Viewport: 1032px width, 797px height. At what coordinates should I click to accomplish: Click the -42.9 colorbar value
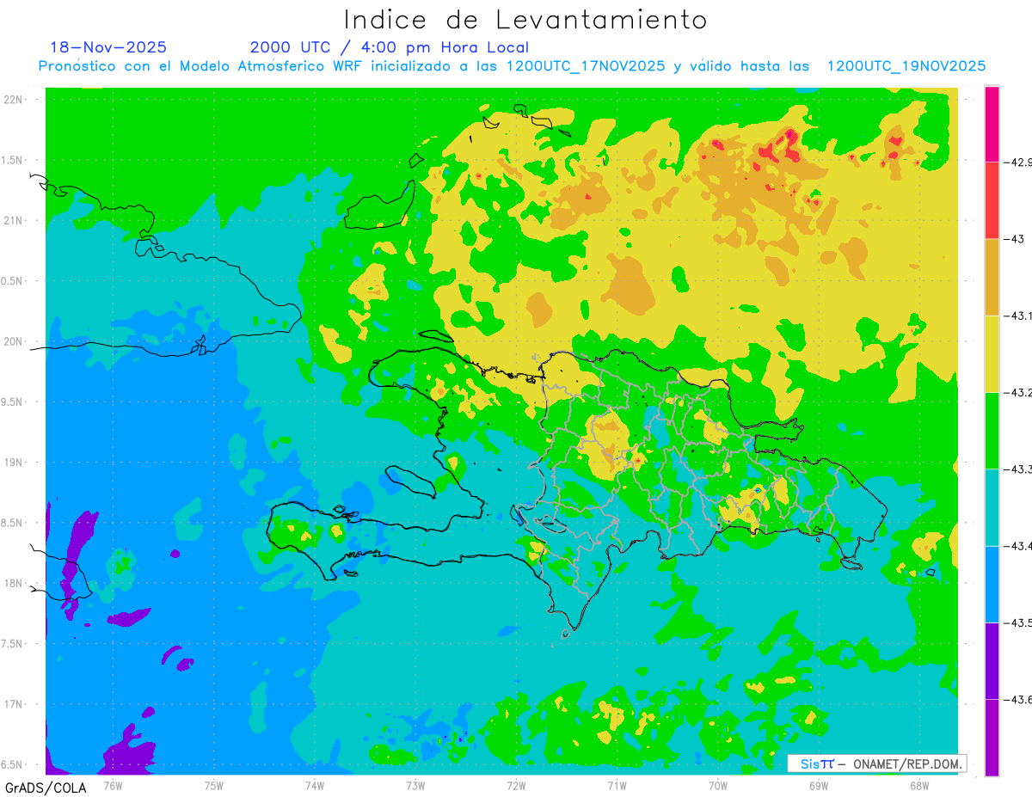(x=1019, y=162)
